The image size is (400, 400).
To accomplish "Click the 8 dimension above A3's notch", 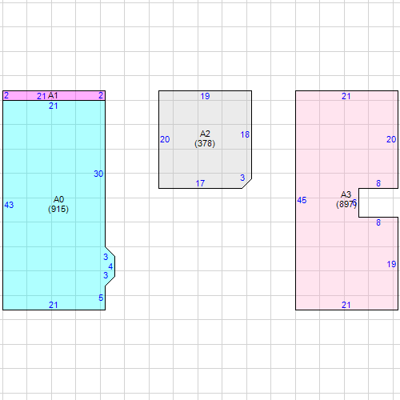I will 378,183.
